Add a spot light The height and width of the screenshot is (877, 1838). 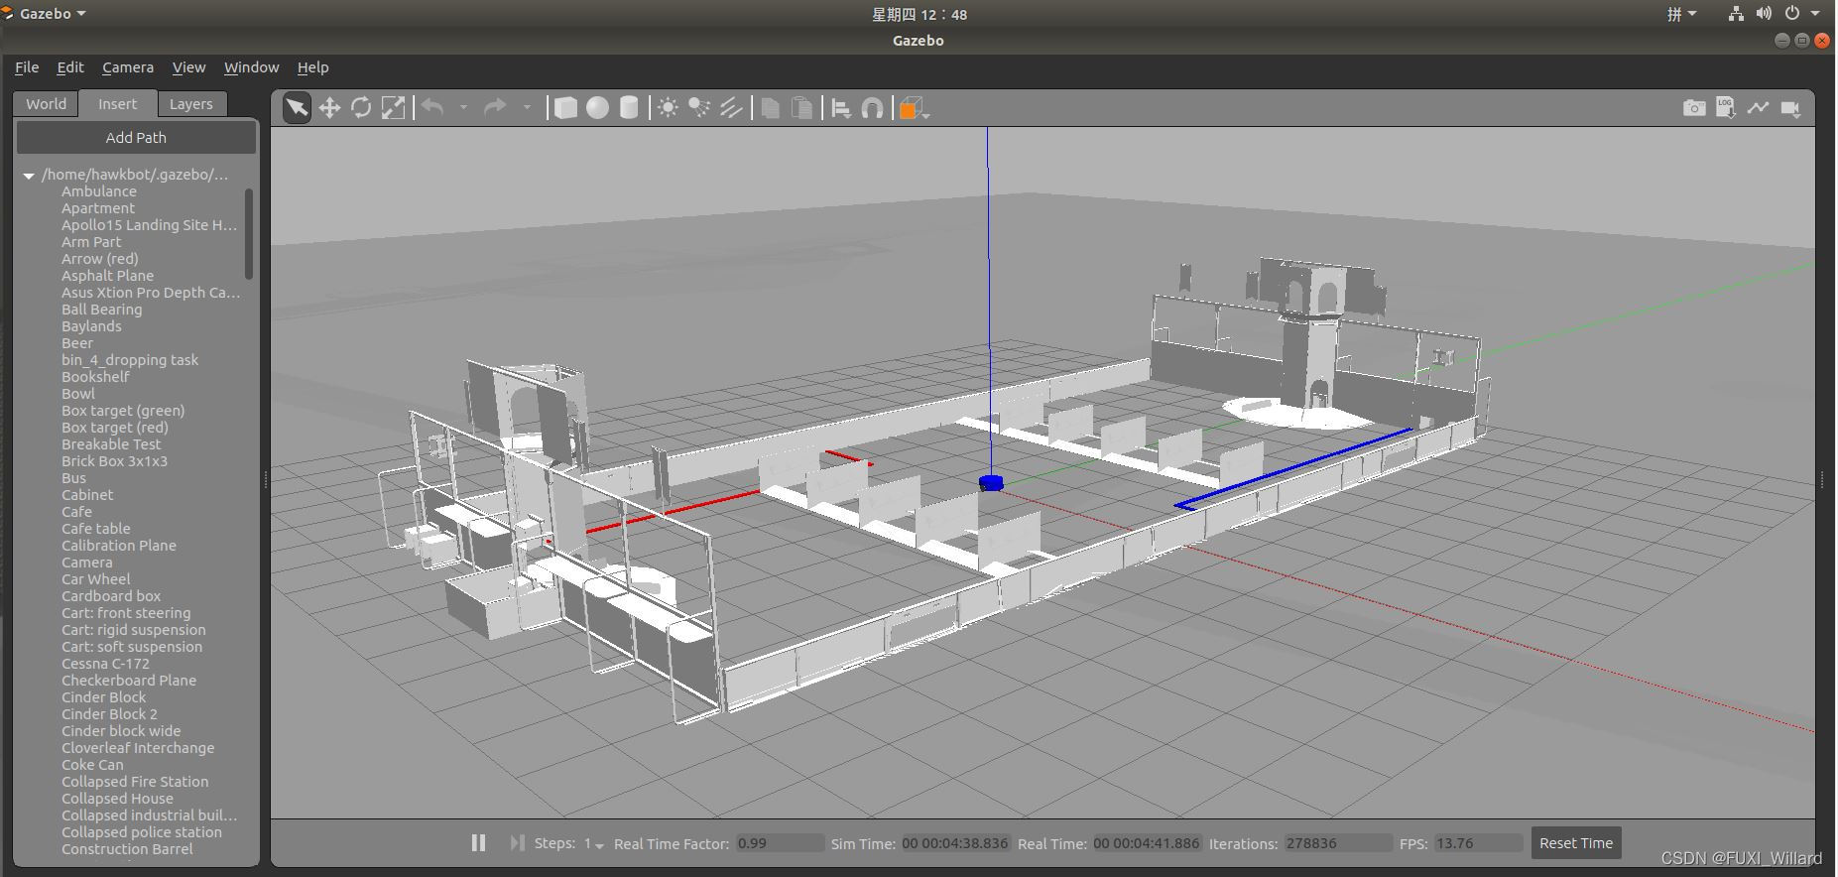(x=699, y=108)
